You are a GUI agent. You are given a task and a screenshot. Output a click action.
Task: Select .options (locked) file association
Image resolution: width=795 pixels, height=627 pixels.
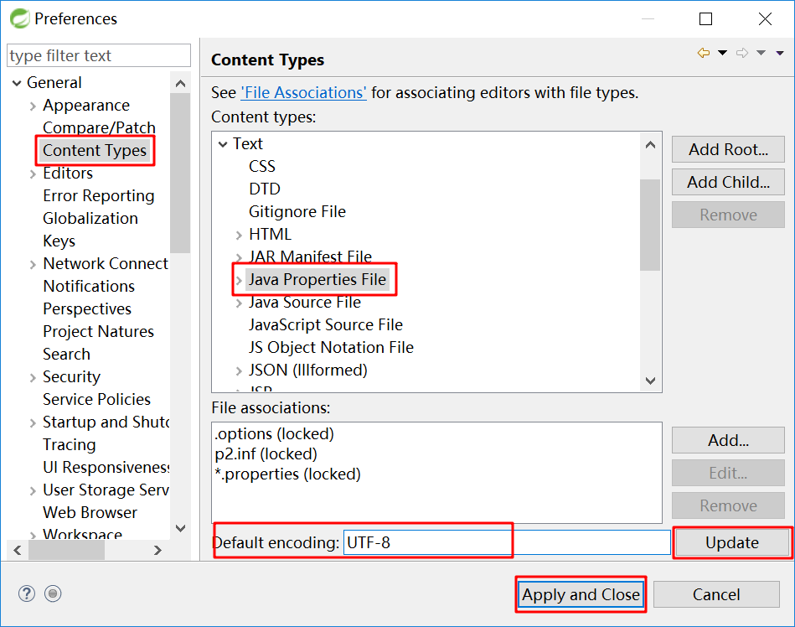[x=274, y=434]
